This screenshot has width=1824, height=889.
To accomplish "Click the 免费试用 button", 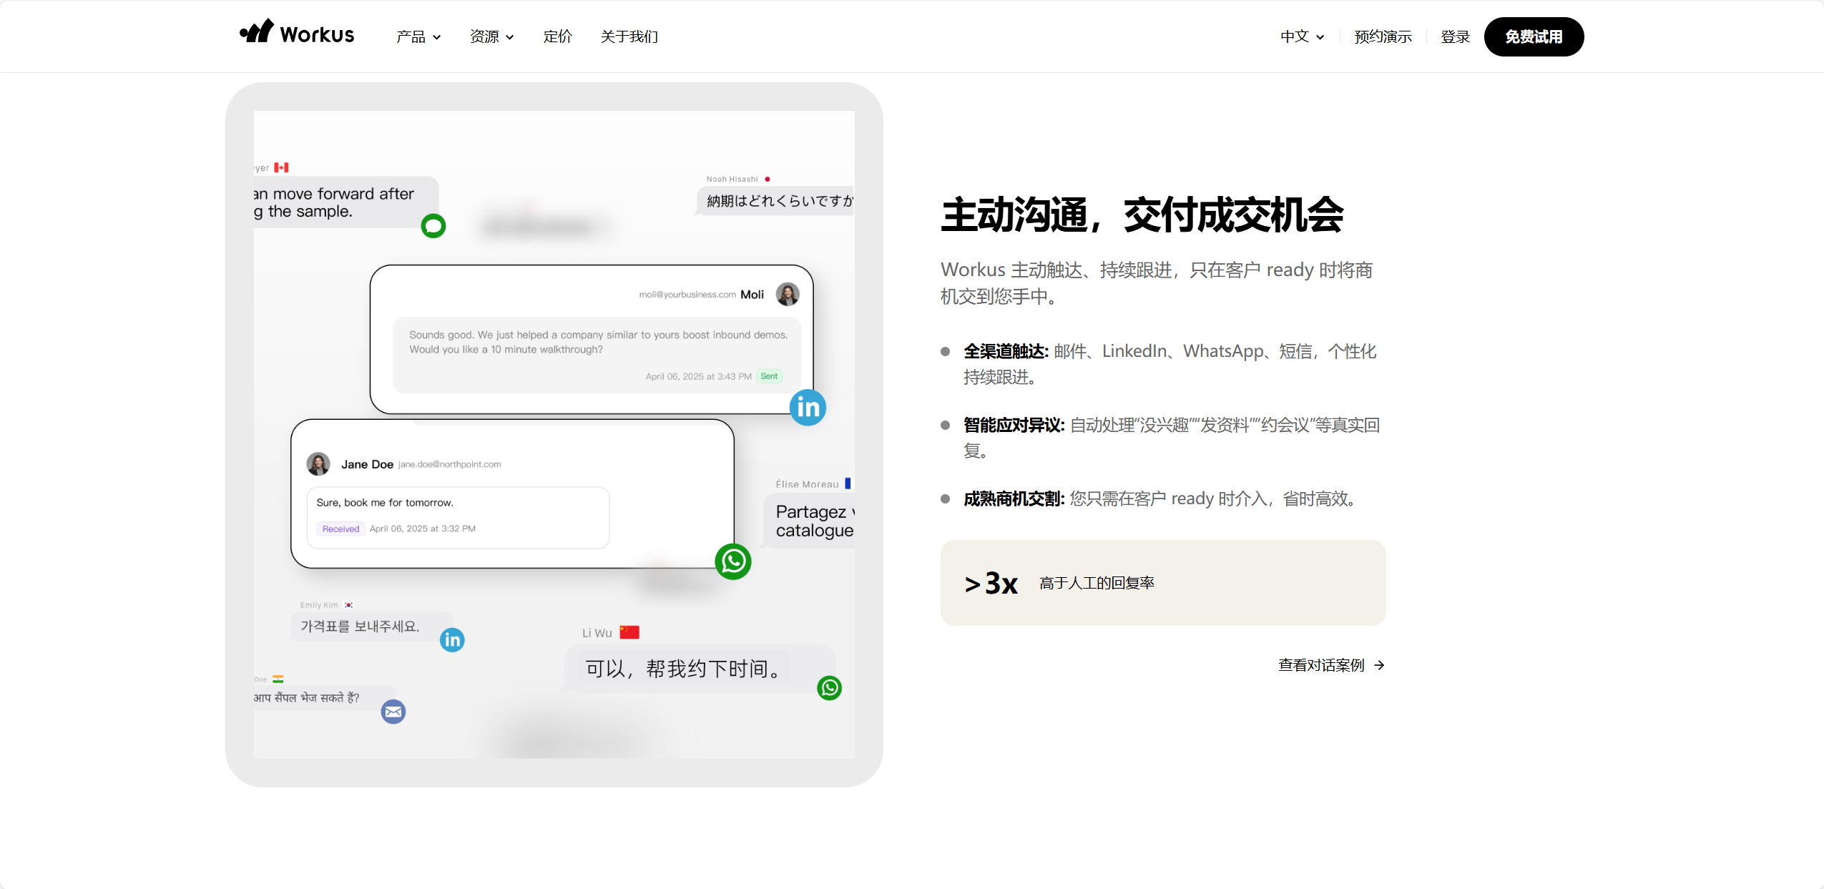I will [x=1534, y=36].
